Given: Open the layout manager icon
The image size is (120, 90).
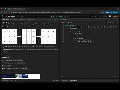Looking at the screenshot, I should (x=92, y=16).
